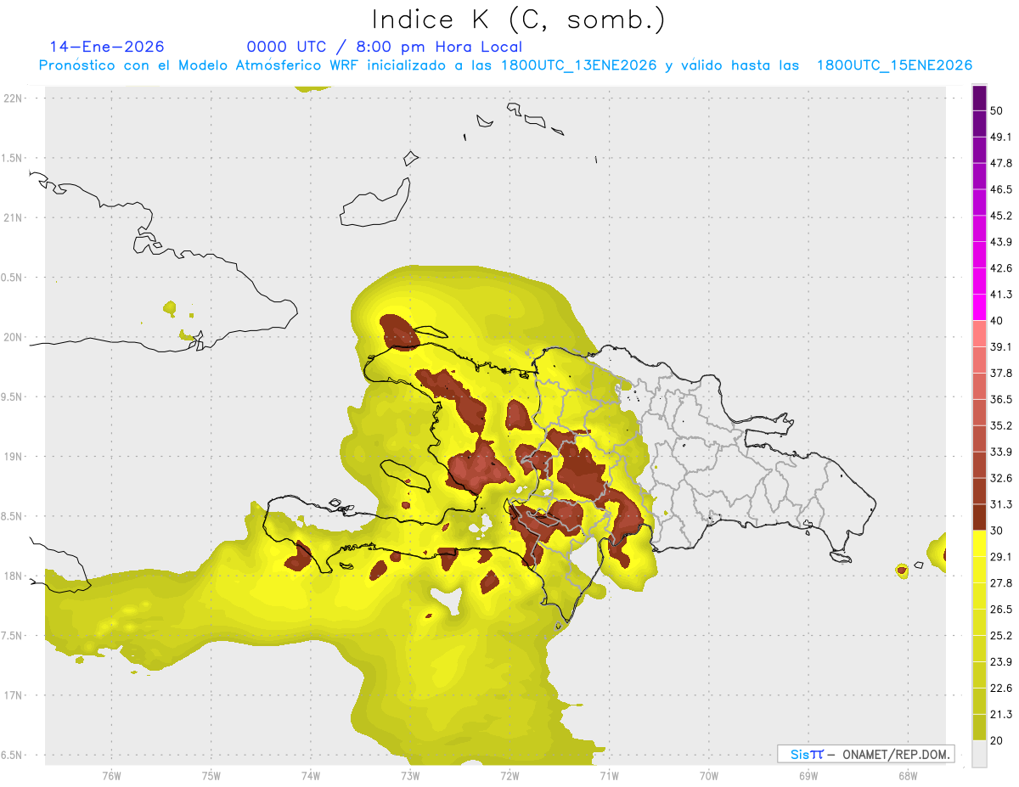Click the longitude label "72W"
Viewport: 1019px width, 787px height.
coord(509,775)
